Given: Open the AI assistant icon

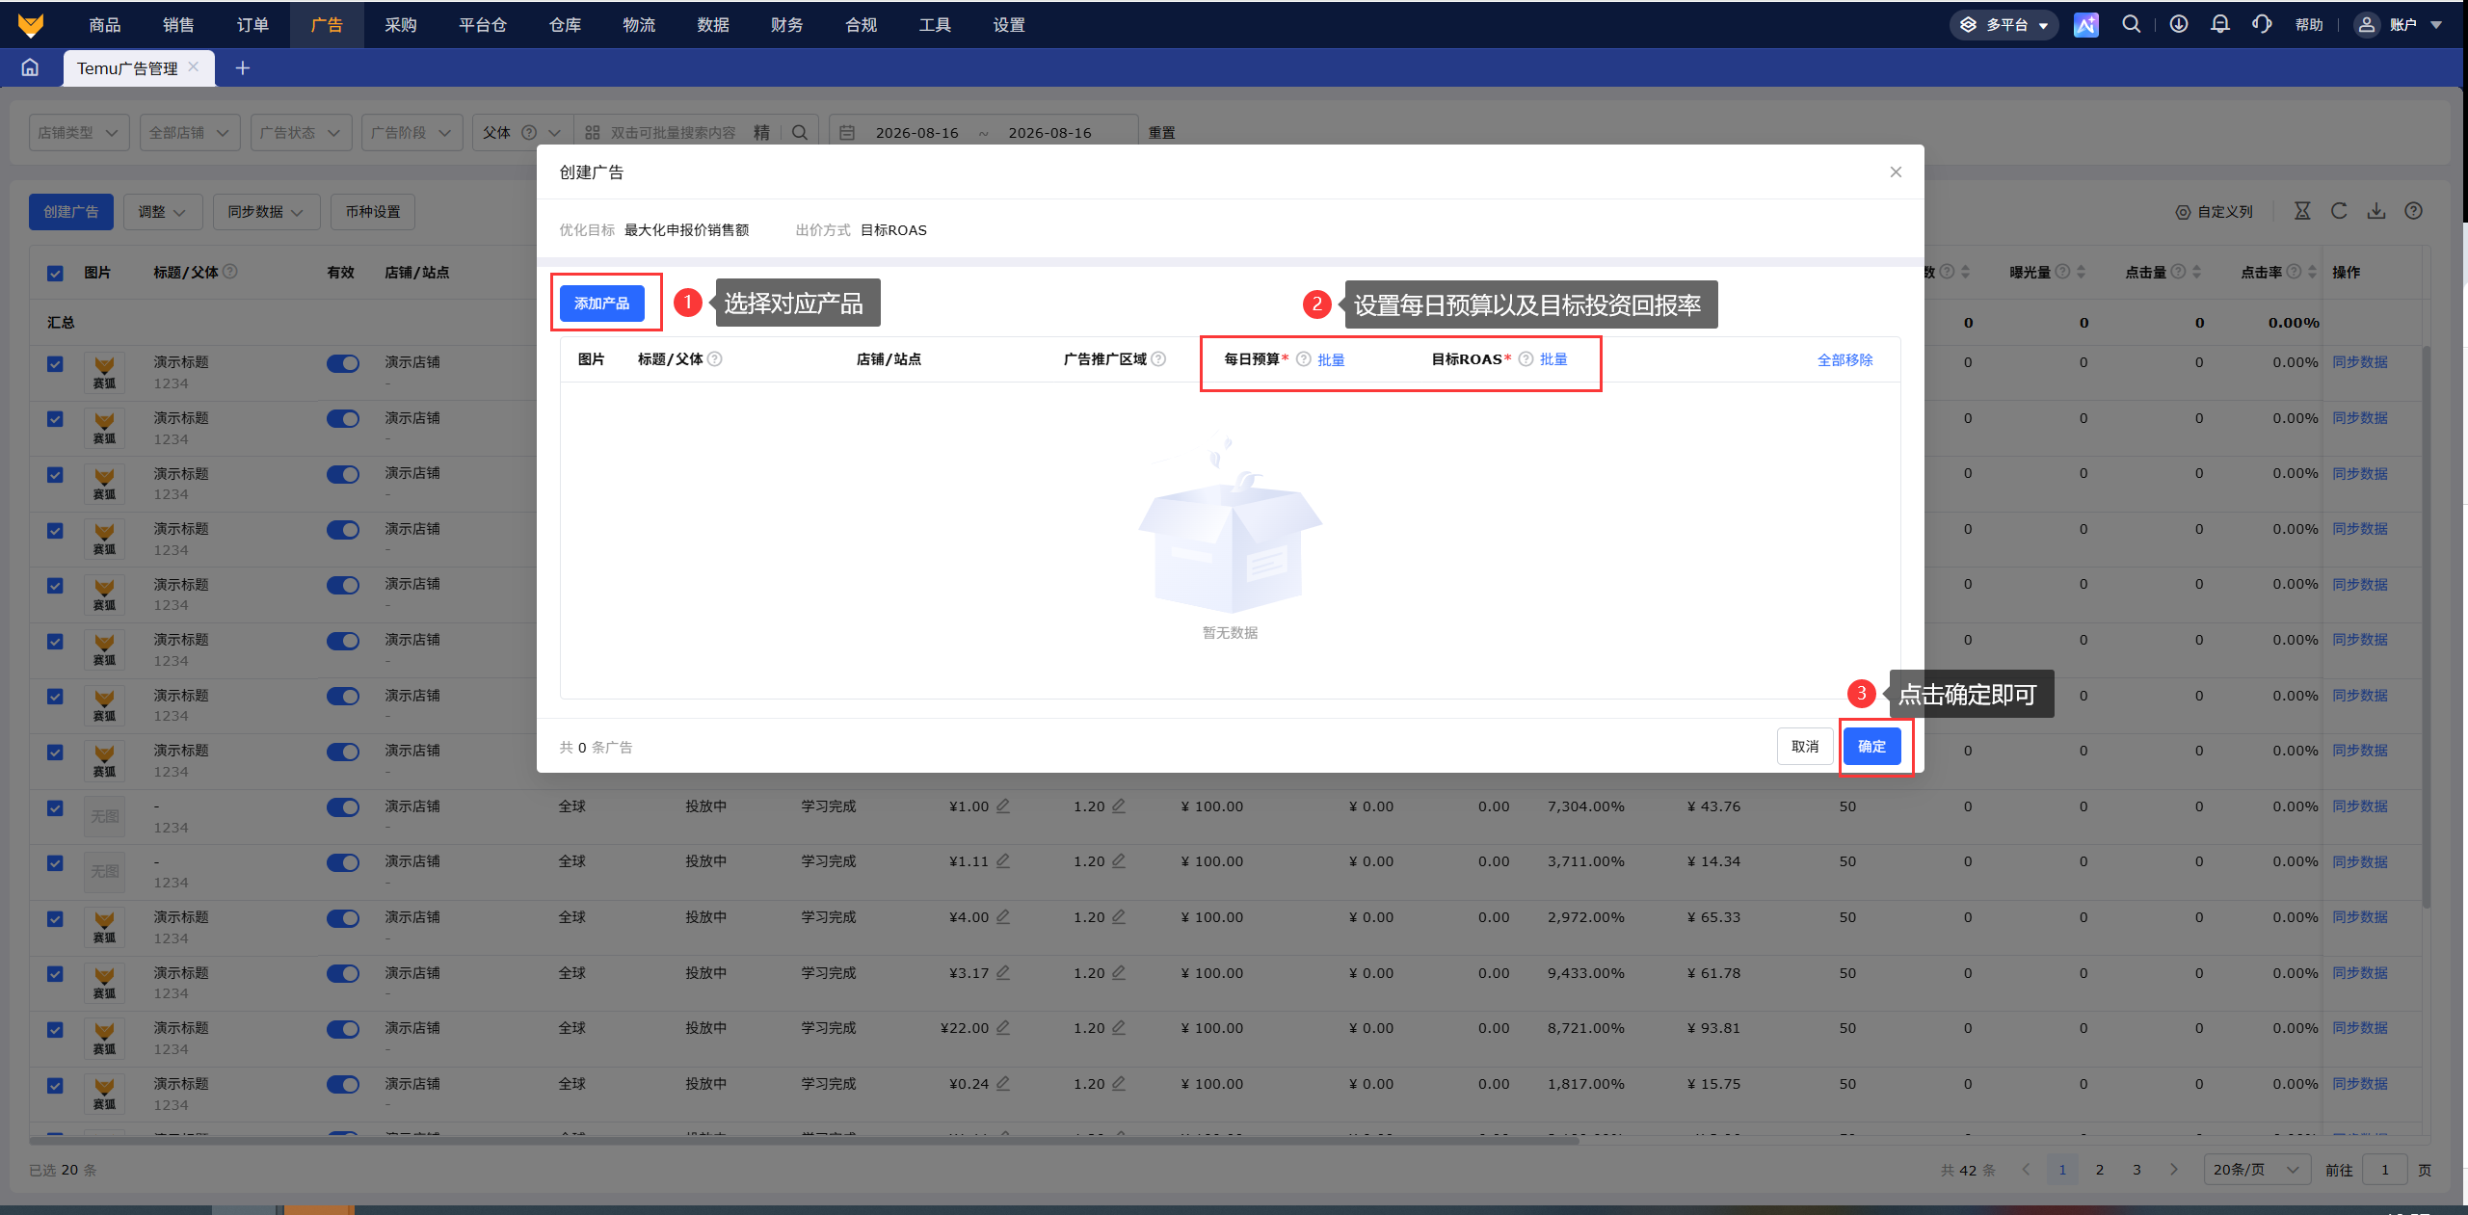Looking at the screenshot, I should coord(2086,25).
